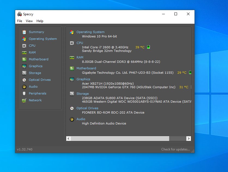Screen dimensions: 228x172
Task: Click the Storage drive icon in summary panel
Action: pyautogui.click(x=72, y=94)
